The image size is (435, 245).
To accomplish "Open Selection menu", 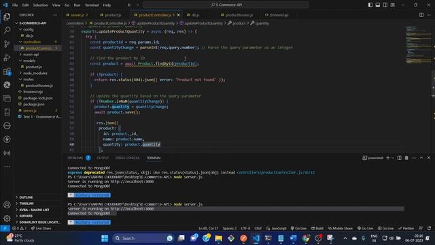I will [40, 5].
